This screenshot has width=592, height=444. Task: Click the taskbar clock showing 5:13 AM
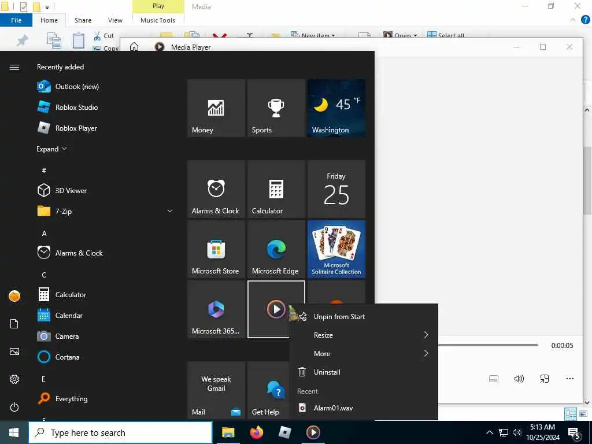542,432
